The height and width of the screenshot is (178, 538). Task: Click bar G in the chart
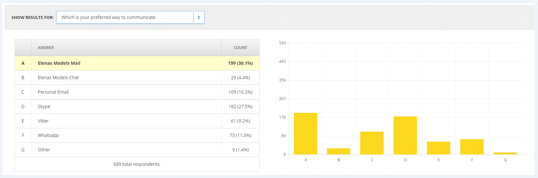tap(505, 154)
